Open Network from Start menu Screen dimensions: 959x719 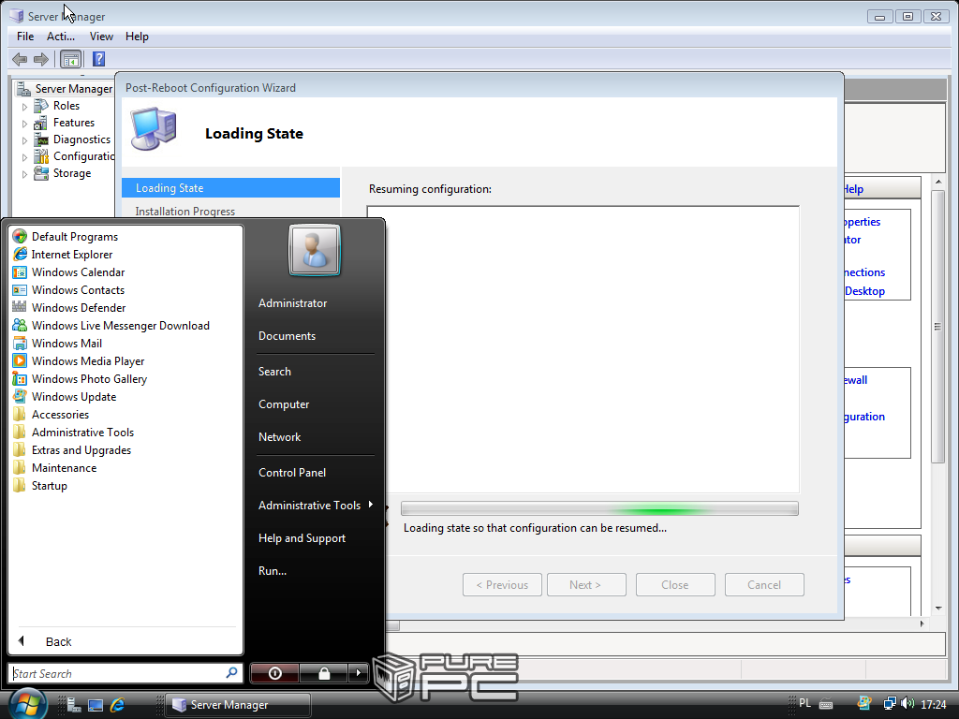point(279,436)
